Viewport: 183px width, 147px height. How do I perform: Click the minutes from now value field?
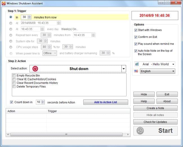24,17
